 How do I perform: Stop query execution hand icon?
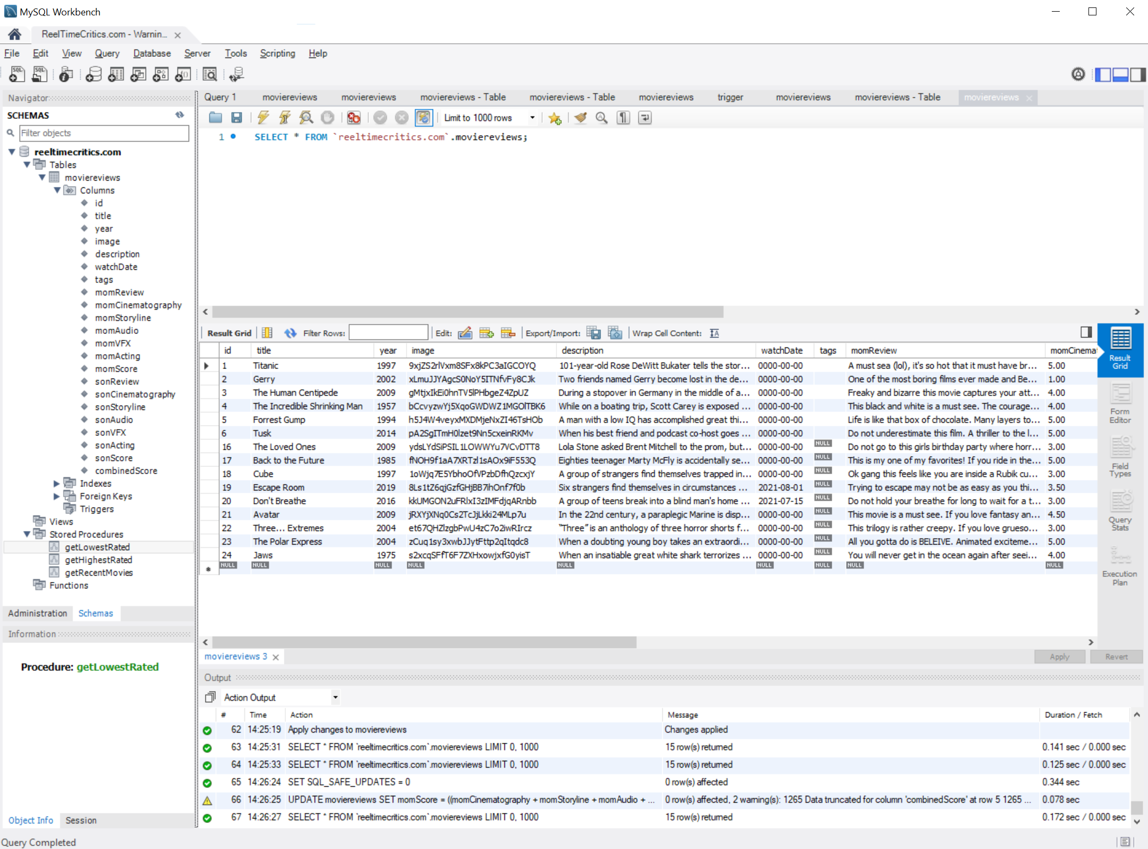(327, 118)
